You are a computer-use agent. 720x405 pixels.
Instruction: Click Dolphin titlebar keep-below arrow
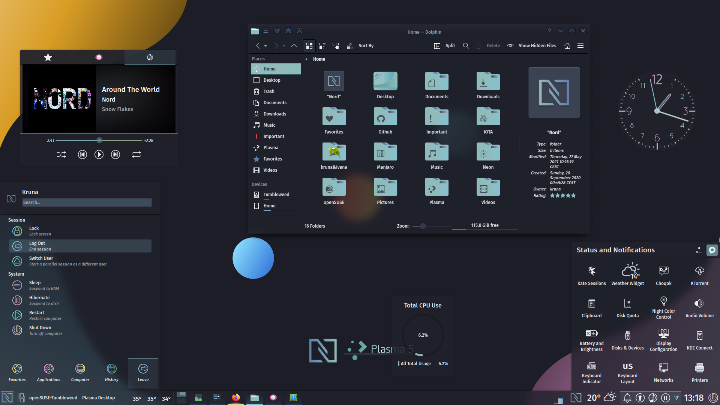[277, 31]
